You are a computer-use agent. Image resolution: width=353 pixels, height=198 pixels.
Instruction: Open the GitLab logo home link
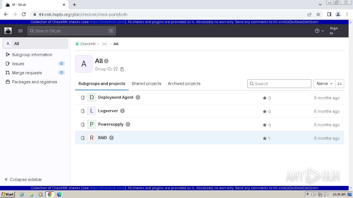[x=8, y=31]
